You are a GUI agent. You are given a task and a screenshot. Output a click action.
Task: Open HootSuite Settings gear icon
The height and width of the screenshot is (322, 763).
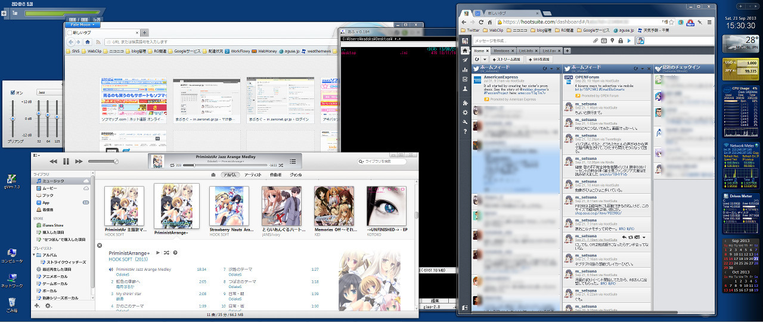point(464,112)
